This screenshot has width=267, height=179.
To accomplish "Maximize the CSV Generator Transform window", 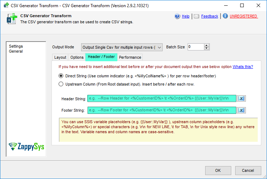I will (242, 6).
